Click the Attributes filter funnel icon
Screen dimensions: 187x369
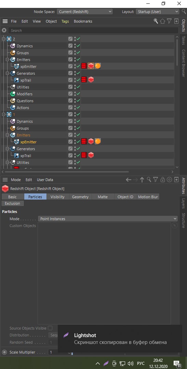pos(156,180)
